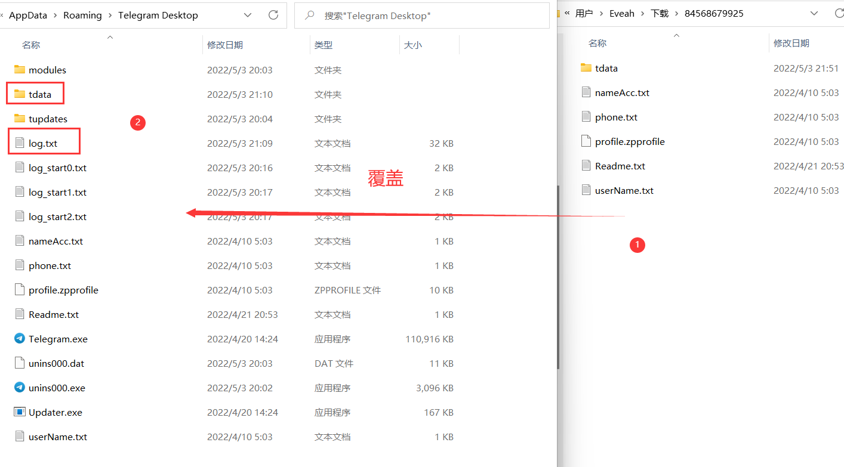Viewport: 844px width, 467px height.
Task: Click 2022/4/21 20:53 date in downloads window
Action: tap(809, 166)
